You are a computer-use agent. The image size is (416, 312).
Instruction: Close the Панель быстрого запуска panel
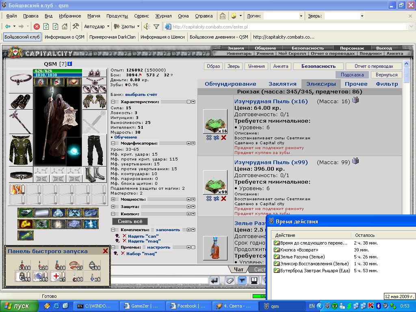click(105, 251)
